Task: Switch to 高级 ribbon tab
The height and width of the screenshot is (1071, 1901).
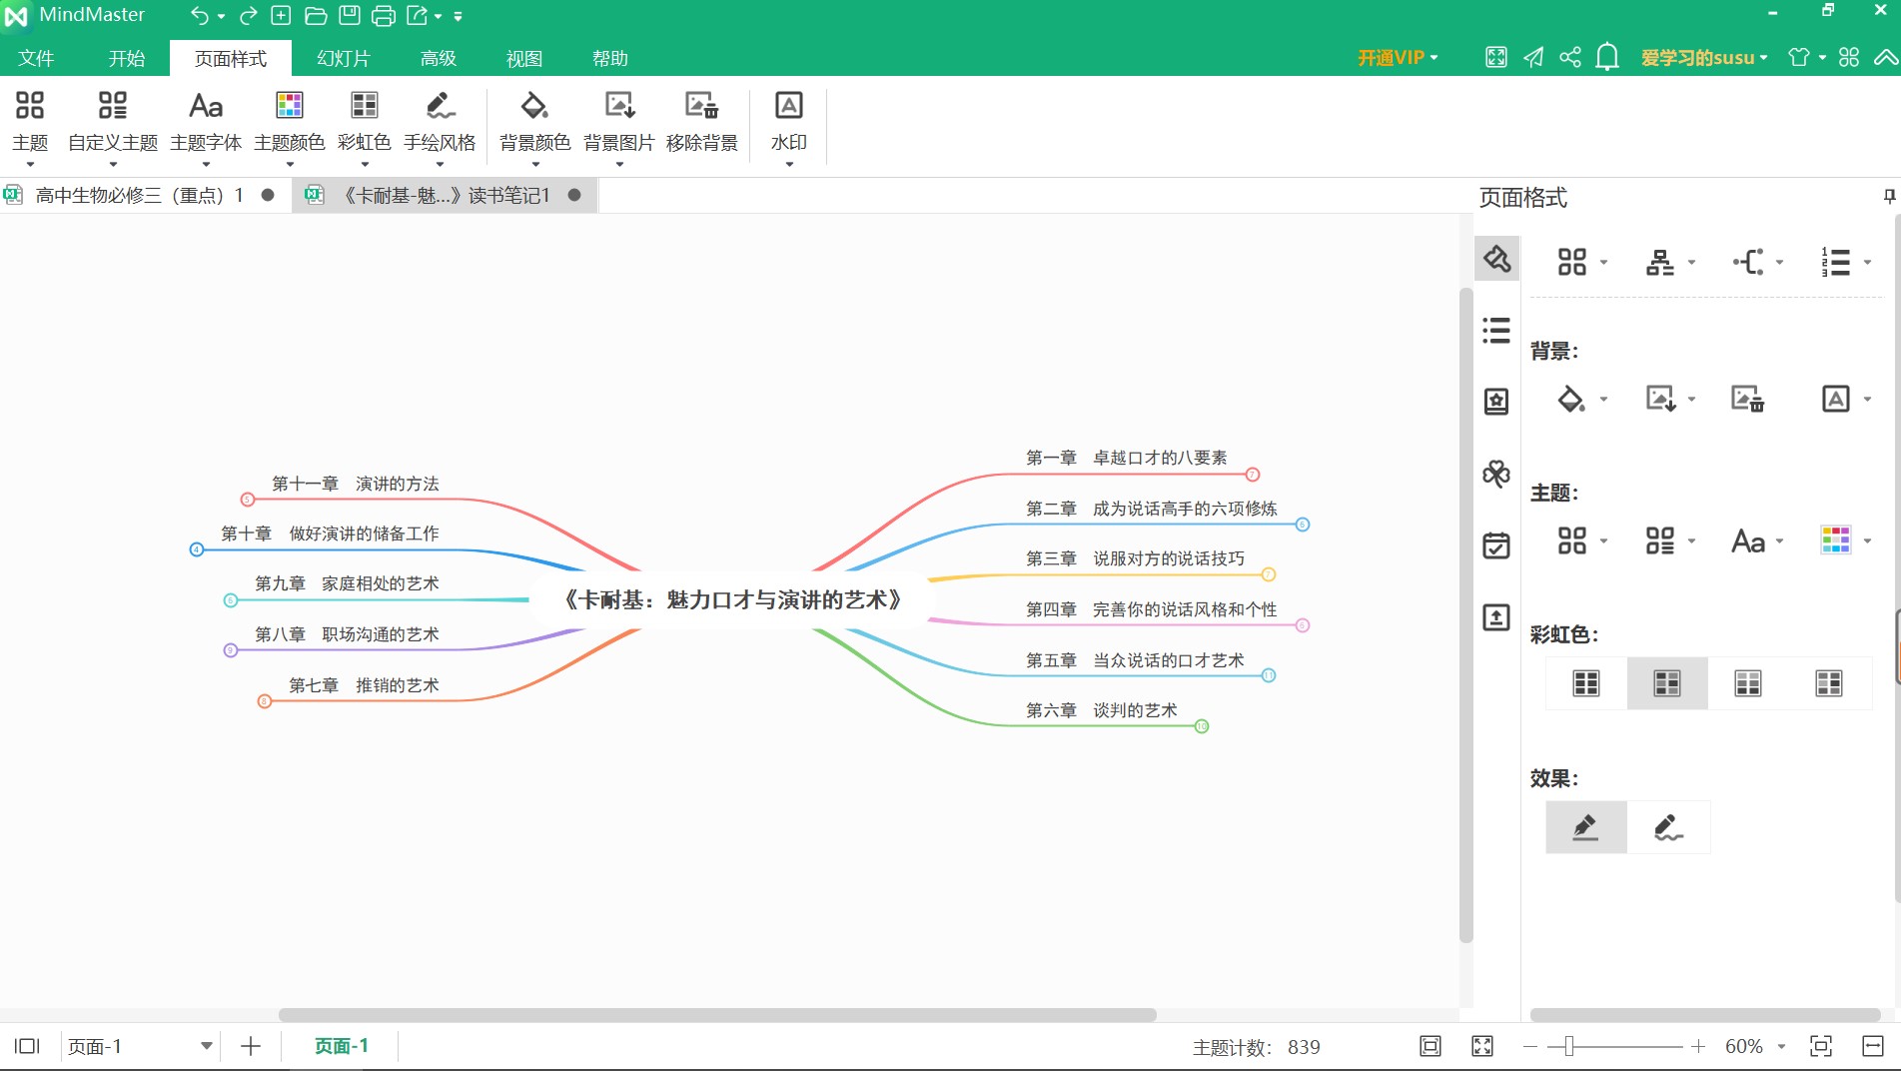Action: click(x=439, y=58)
